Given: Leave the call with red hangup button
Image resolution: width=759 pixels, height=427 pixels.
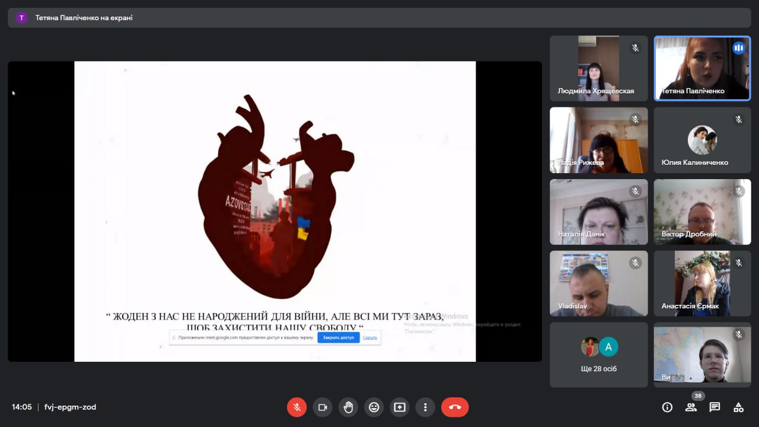Looking at the screenshot, I should pos(455,407).
